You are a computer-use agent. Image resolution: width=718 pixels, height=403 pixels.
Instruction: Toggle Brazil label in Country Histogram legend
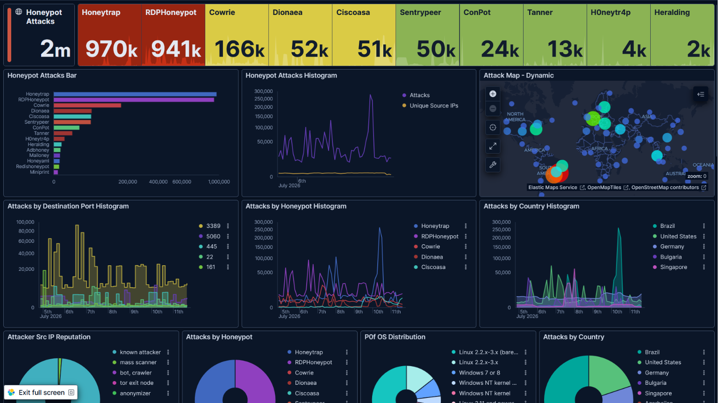[x=668, y=226]
